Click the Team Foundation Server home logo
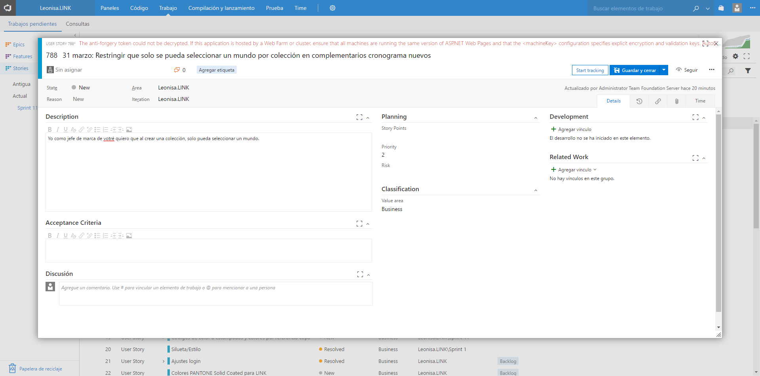Viewport: 760px width, 376px height. pos(8,8)
